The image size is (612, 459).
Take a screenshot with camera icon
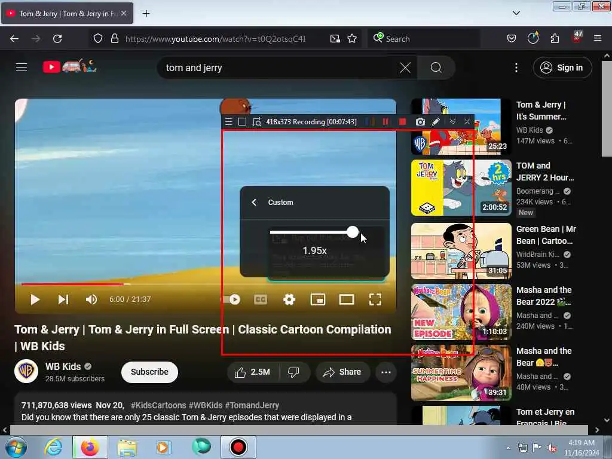click(x=420, y=122)
